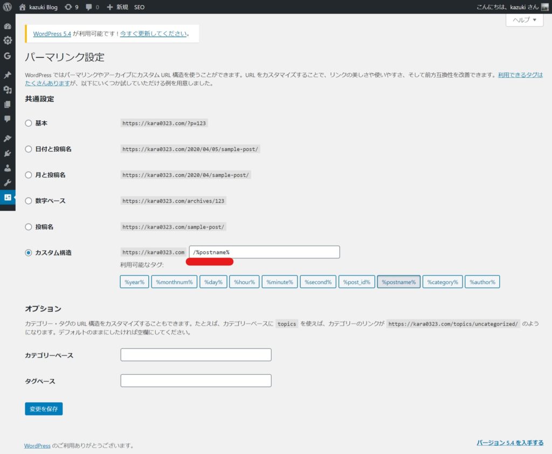Open the Tools wrench icon in the sidebar
552x454 pixels.
(8, 182)
